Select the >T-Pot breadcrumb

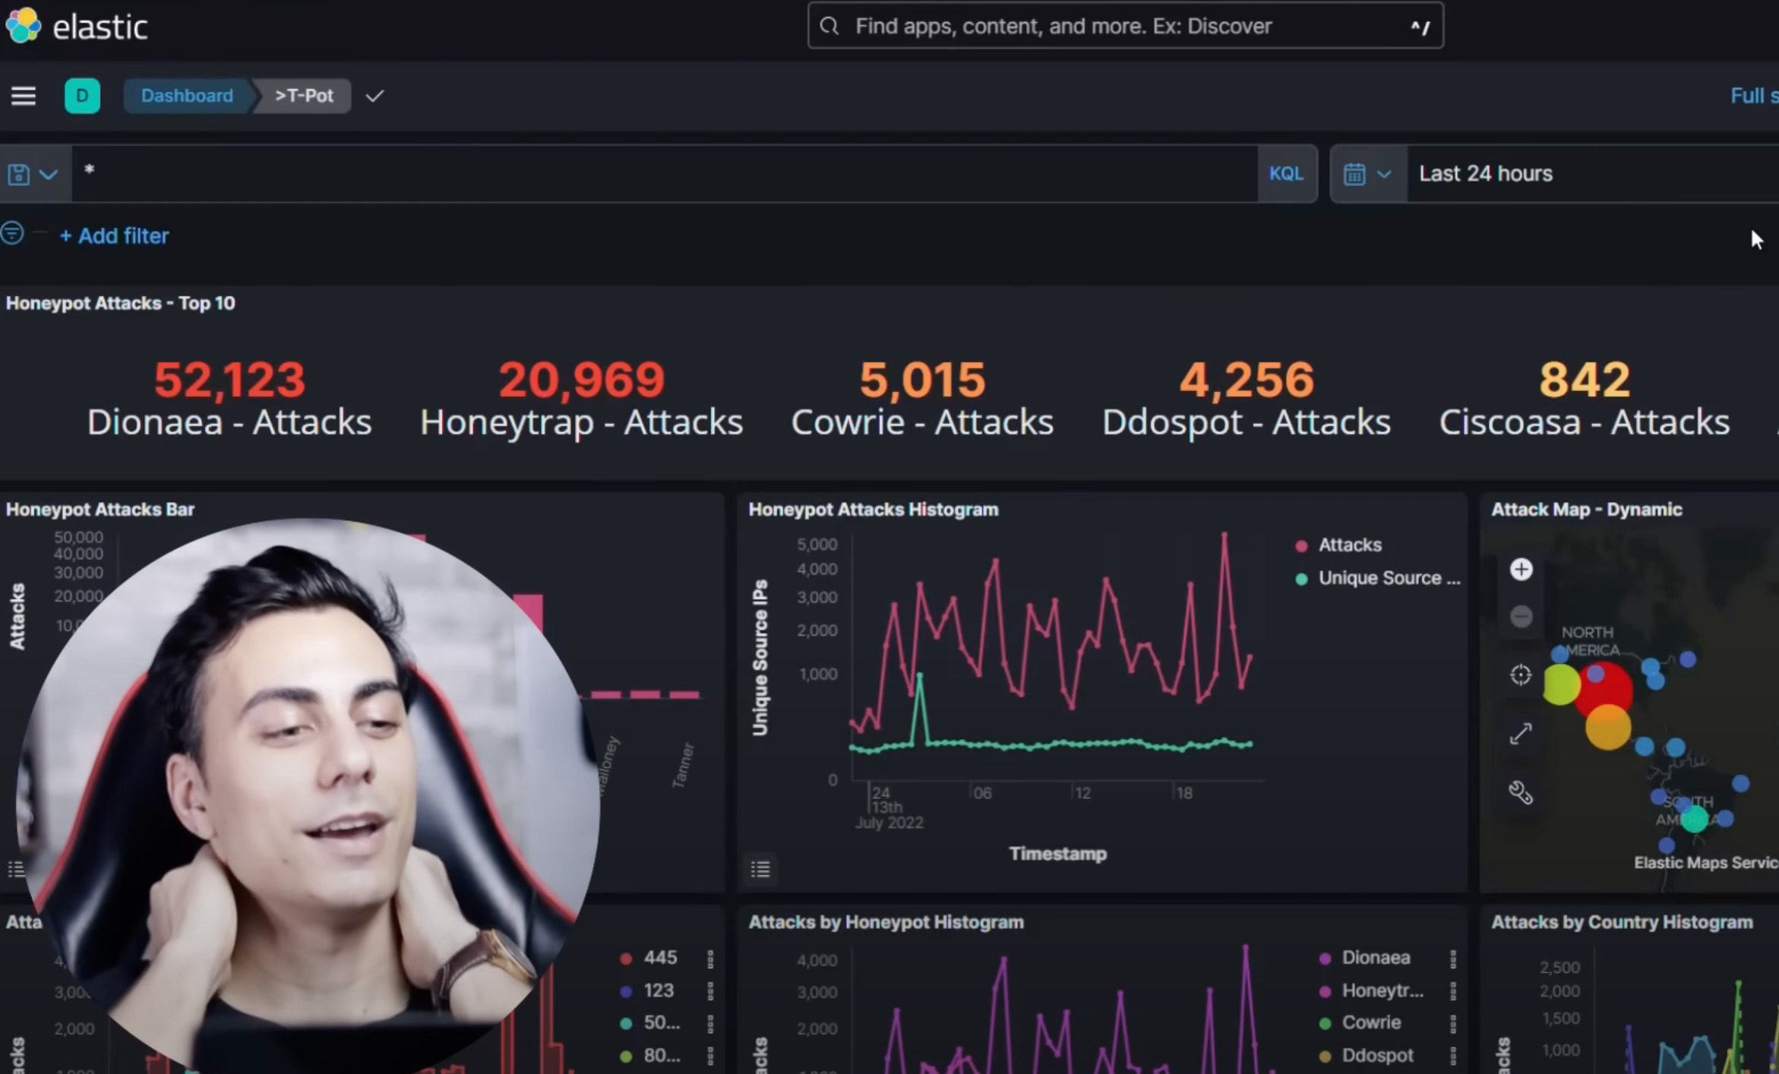point(304,96)
